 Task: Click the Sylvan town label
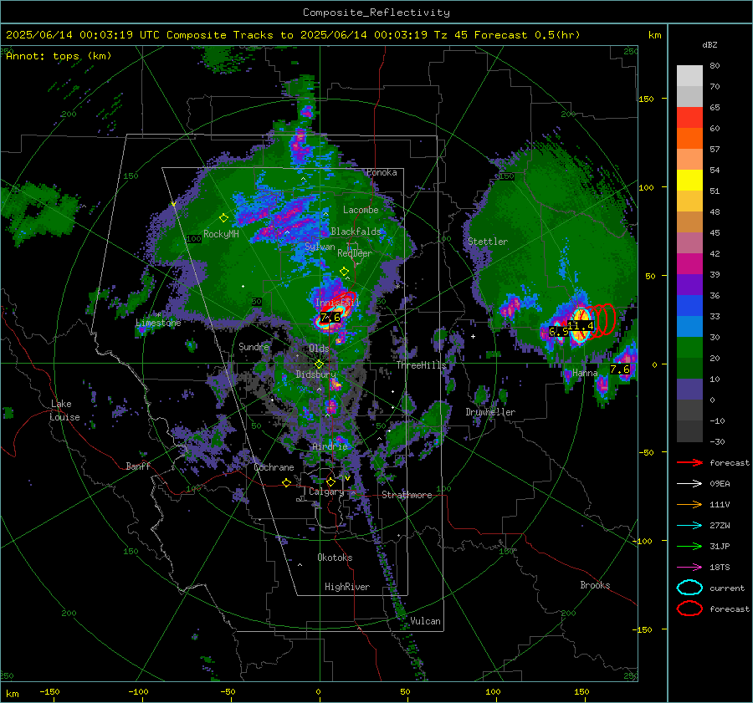pos(320,247)
